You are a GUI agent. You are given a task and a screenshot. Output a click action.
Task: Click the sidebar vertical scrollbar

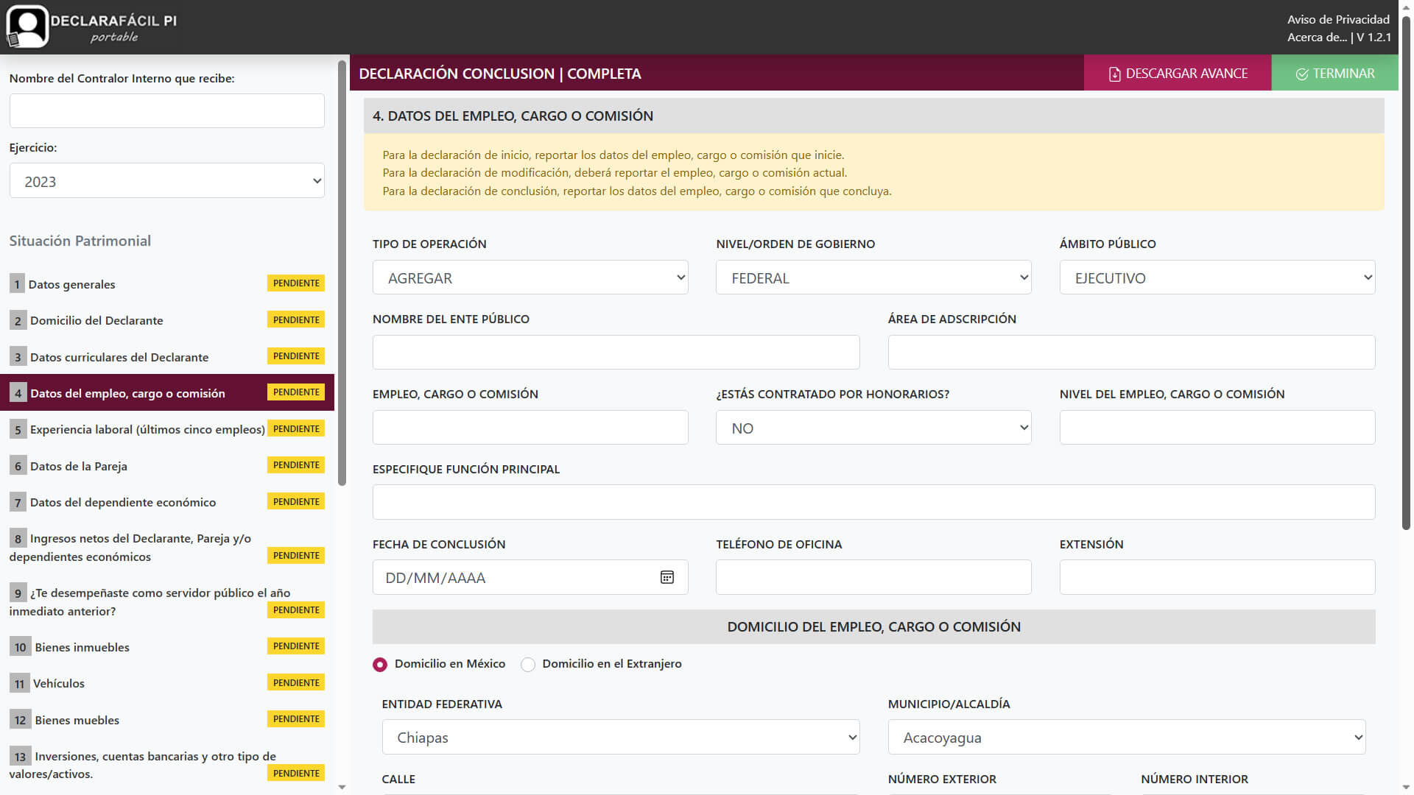342,272
